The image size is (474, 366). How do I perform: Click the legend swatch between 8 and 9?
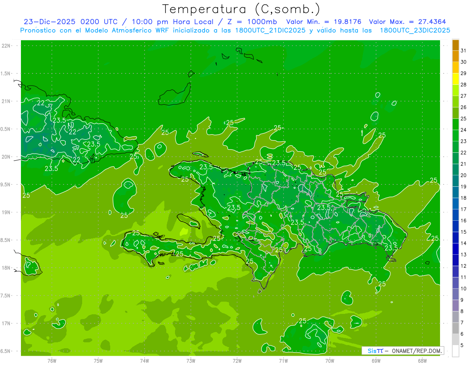pos(455,306)
